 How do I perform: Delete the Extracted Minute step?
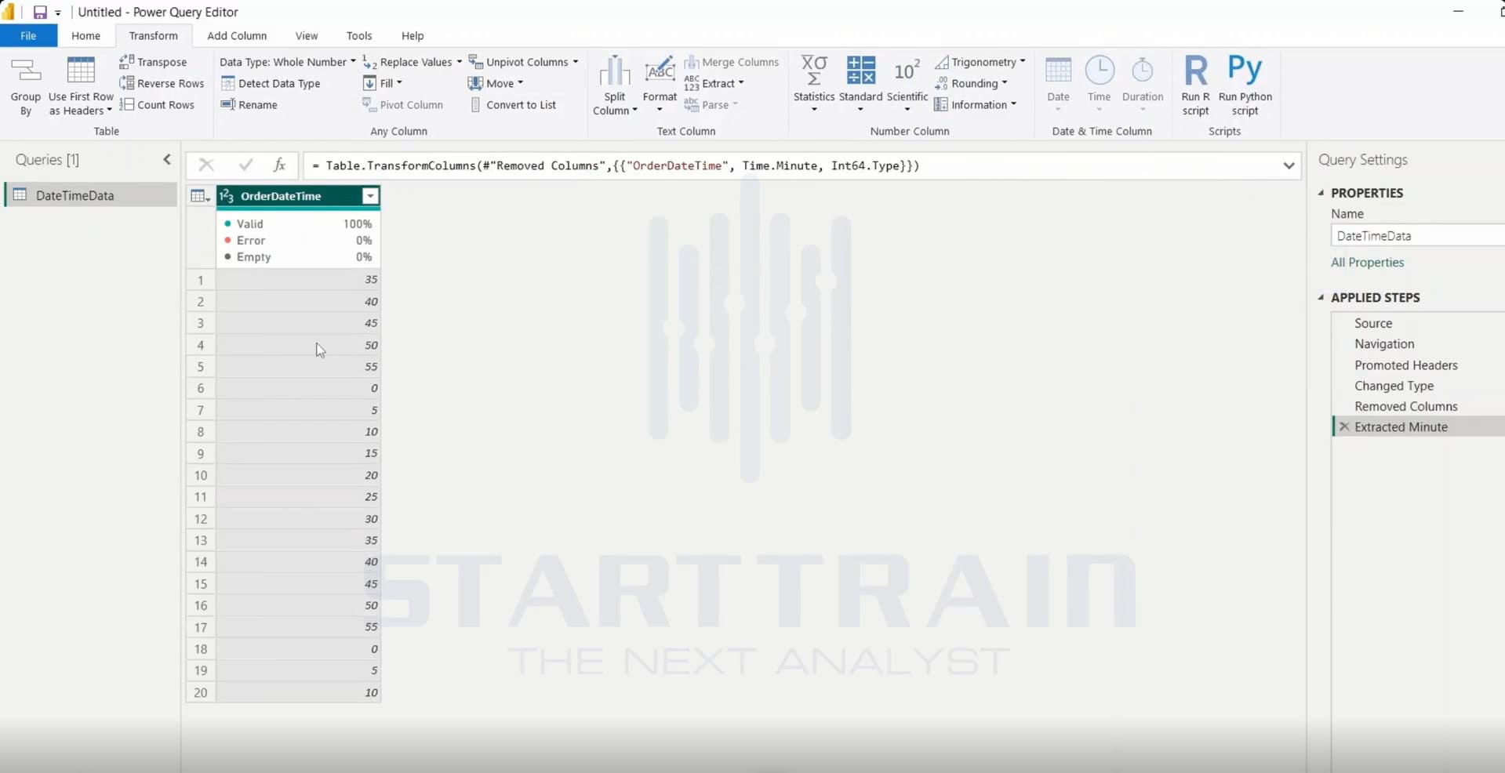coord(1344,426)
